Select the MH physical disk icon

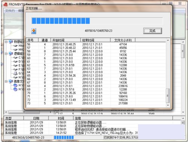click(15, 50)
